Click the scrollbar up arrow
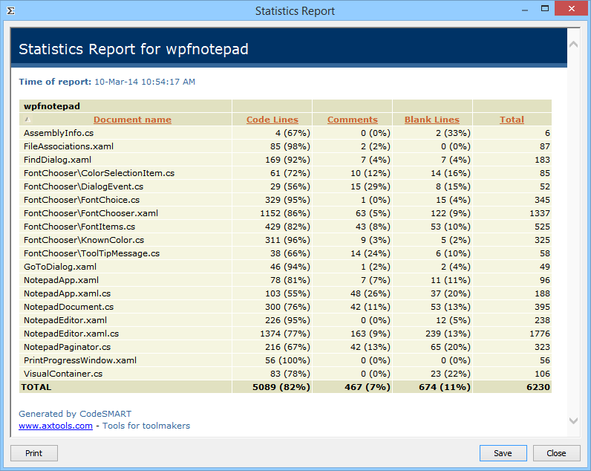 coord(573,45)
